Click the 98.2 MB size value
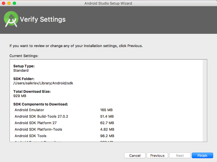The width and height of the screenshot is (217, 162). point(107,136)
